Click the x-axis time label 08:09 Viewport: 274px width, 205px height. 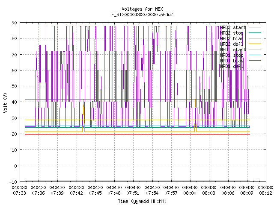247,193
